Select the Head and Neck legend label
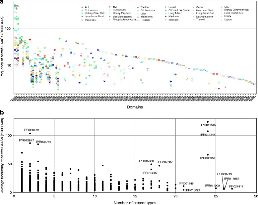This screenshot has height=205, width=258. (205, 10)
